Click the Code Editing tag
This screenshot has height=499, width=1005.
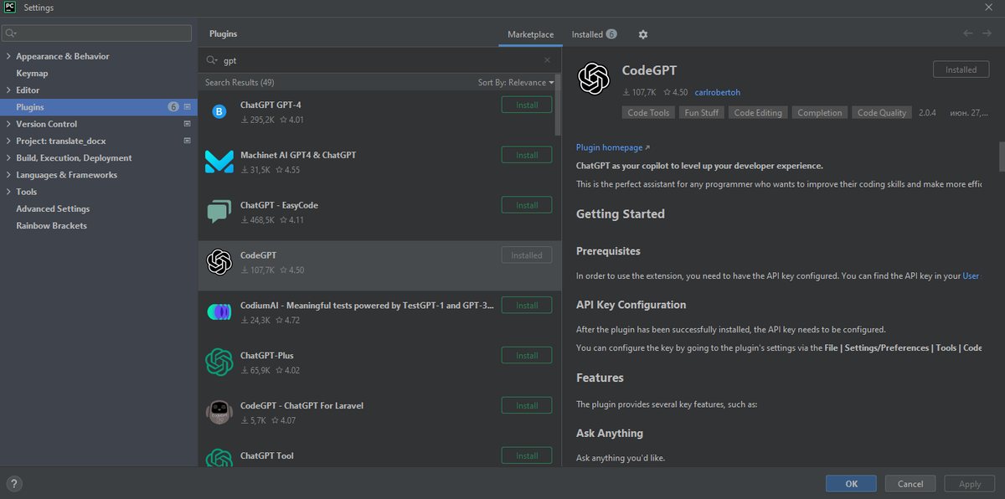coord(758,112)
